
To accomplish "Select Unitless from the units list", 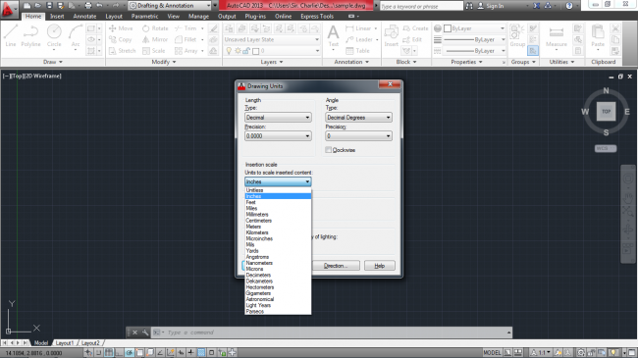I will [278, 190].
